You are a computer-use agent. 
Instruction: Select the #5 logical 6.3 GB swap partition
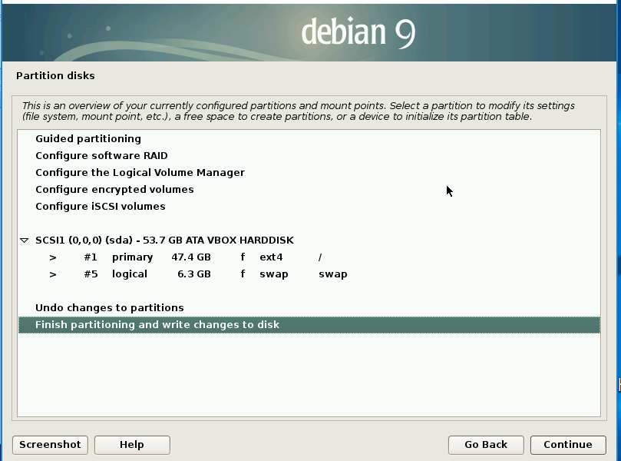point(309,274)
